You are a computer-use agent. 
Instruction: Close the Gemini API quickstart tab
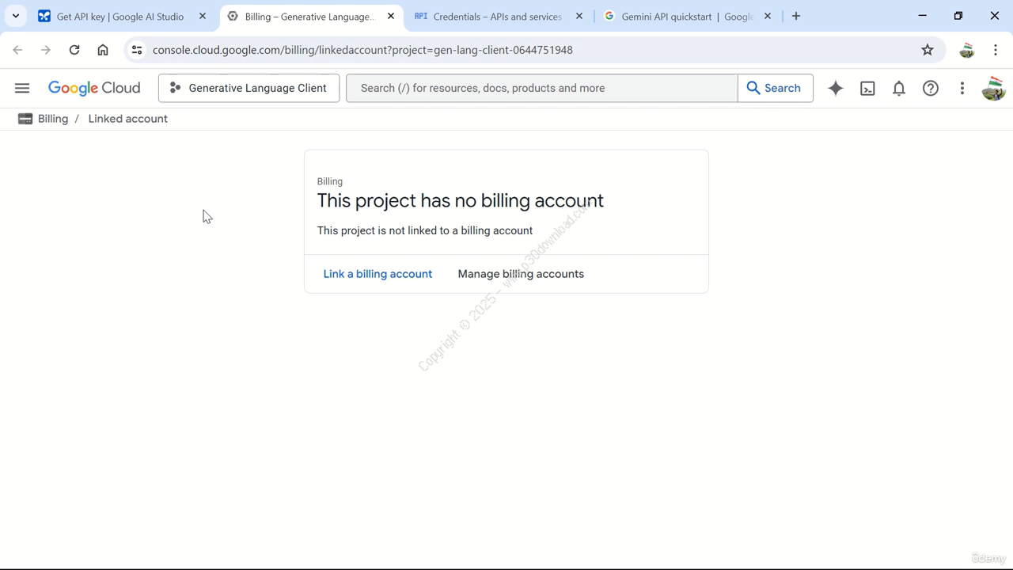click(x=768, y=16)
